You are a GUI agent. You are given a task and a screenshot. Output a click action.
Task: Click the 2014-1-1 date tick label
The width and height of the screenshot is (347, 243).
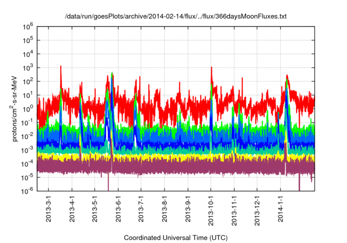[280, 211]
